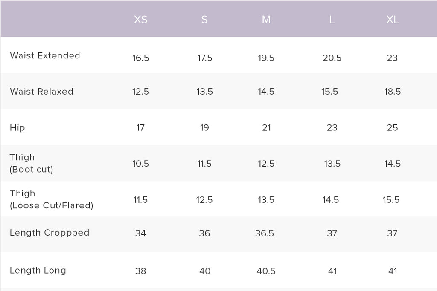This screenshot has width=437, height=291.
Task: Select the Waist Relaxed row label
Action: click(x=41, y=92)
